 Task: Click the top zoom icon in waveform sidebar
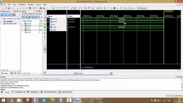(x=45, y=11)
